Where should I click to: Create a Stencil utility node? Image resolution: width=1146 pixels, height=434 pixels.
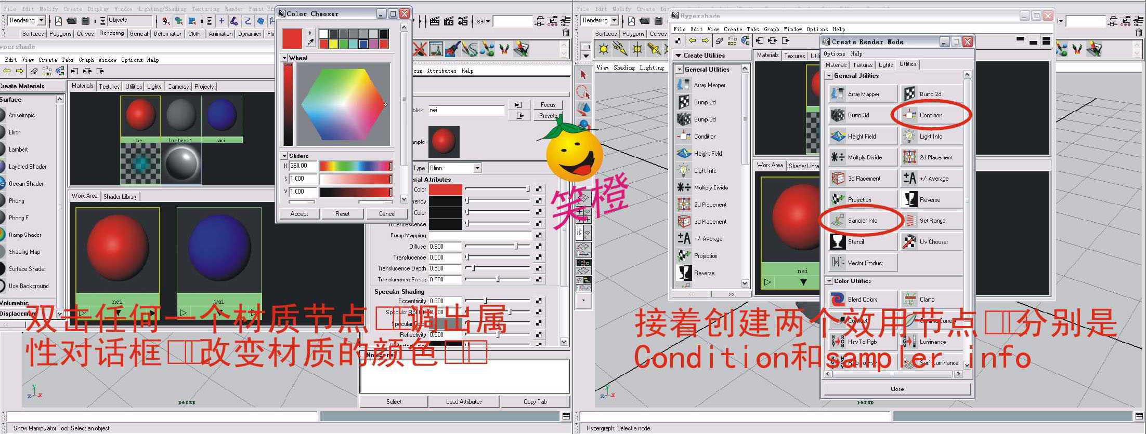[x=863, y=242]
